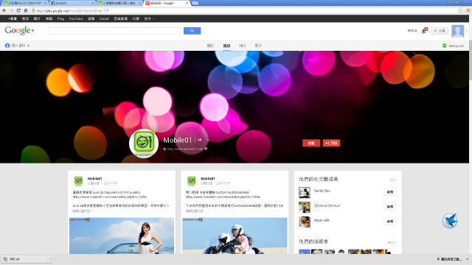Image resolution: width=472 pixels, height=265 pixels.
Task: Open the 關於 profile tab
Action: [x=210, y=46]
